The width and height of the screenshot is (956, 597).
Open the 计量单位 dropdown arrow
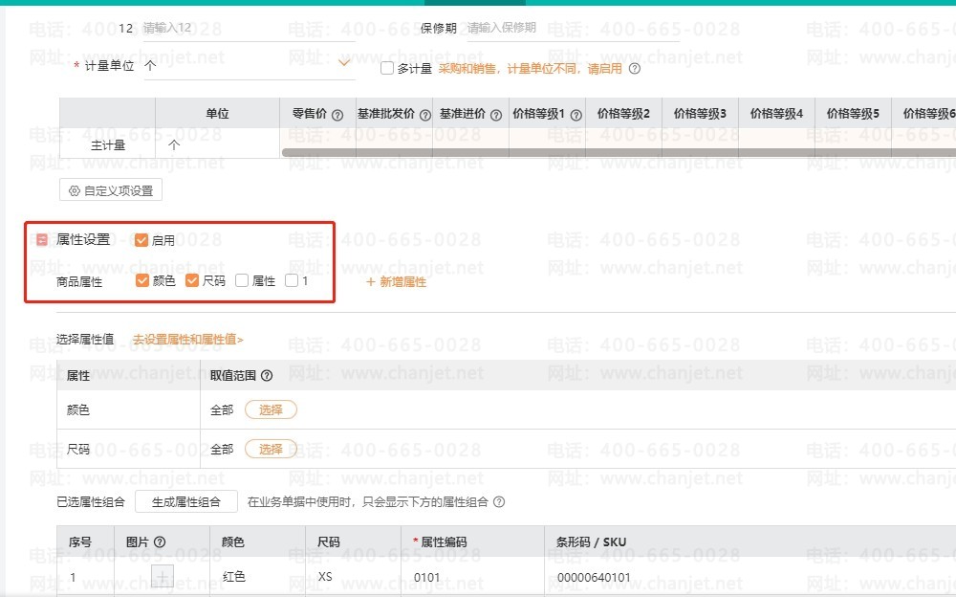(x=344, y=62)
